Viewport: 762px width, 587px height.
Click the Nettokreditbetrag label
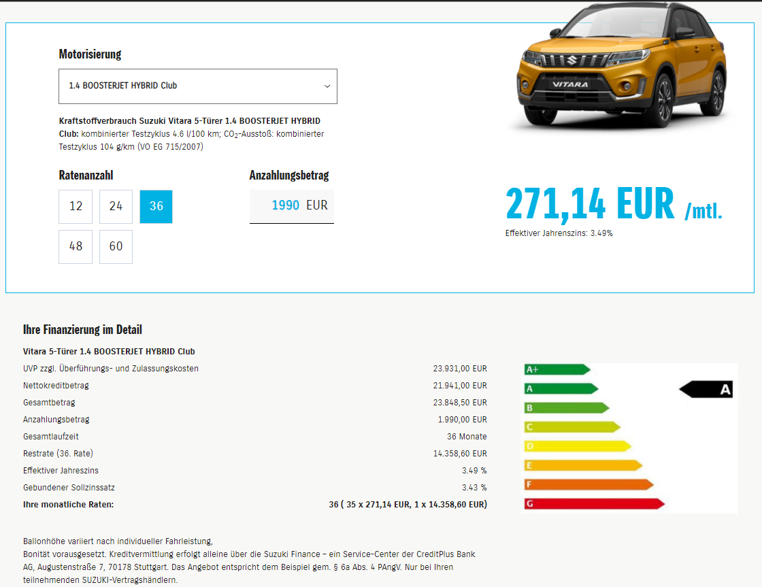point(56,386)
